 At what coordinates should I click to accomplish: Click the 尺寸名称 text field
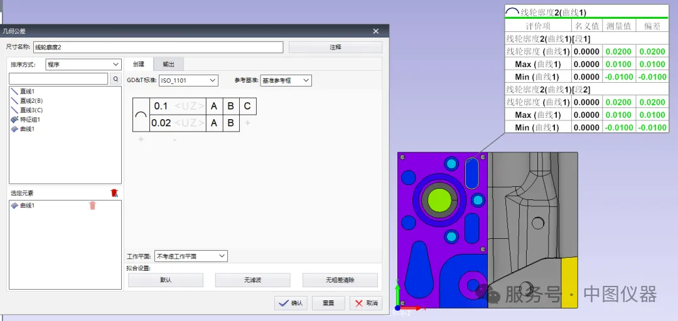tap(158, 47)
